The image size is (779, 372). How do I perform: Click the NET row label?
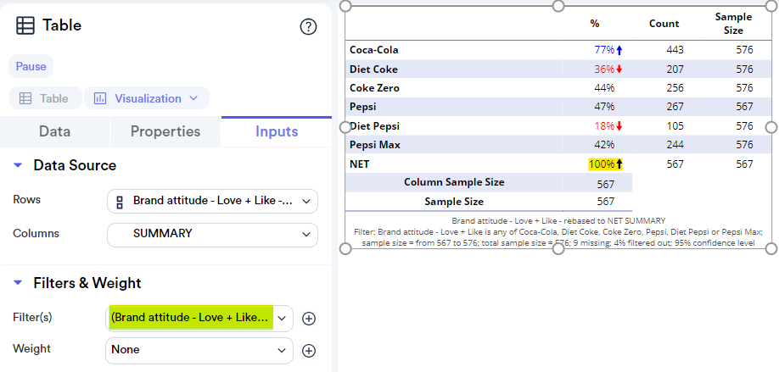click(x=360, y=164)
